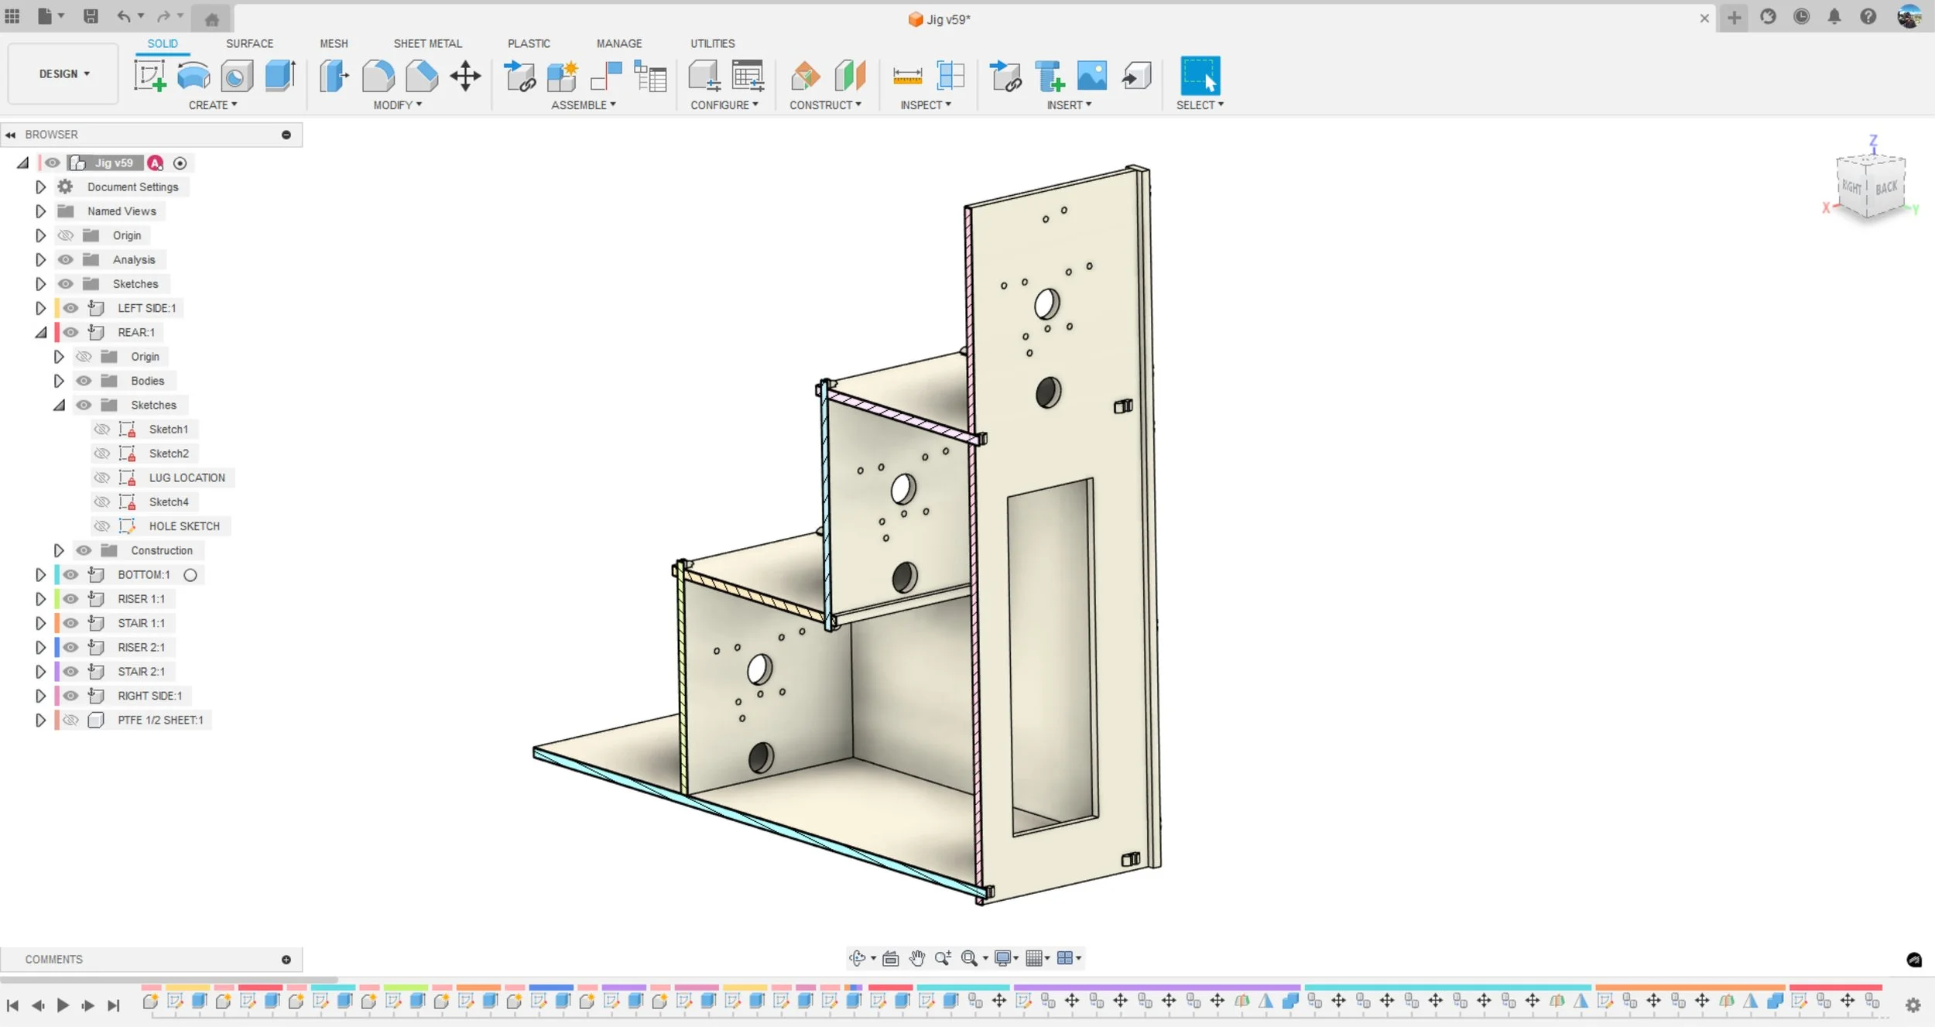Activate the BOTTOM:1 component radio button
This screenshot has height=1027, width=1935.
coord(190,575)
